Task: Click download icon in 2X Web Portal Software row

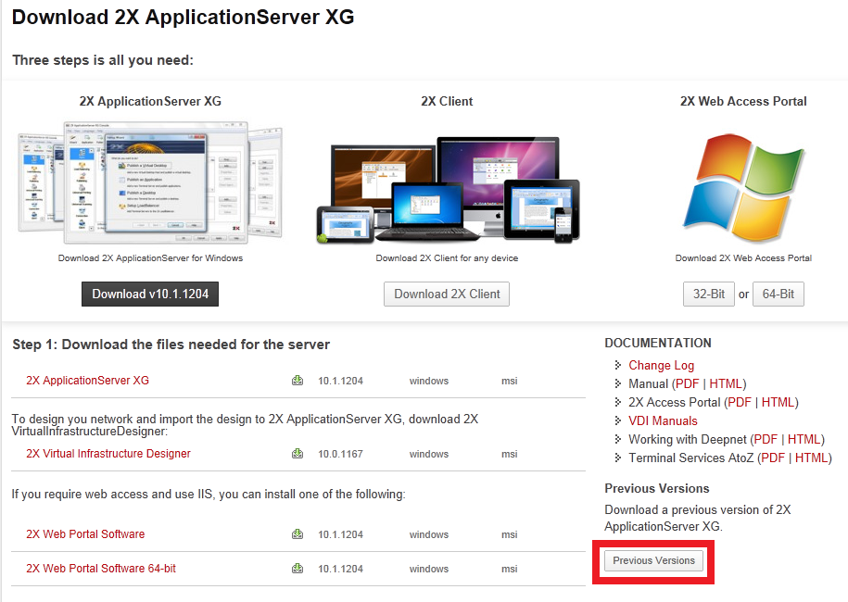Action: click(297, 533)
